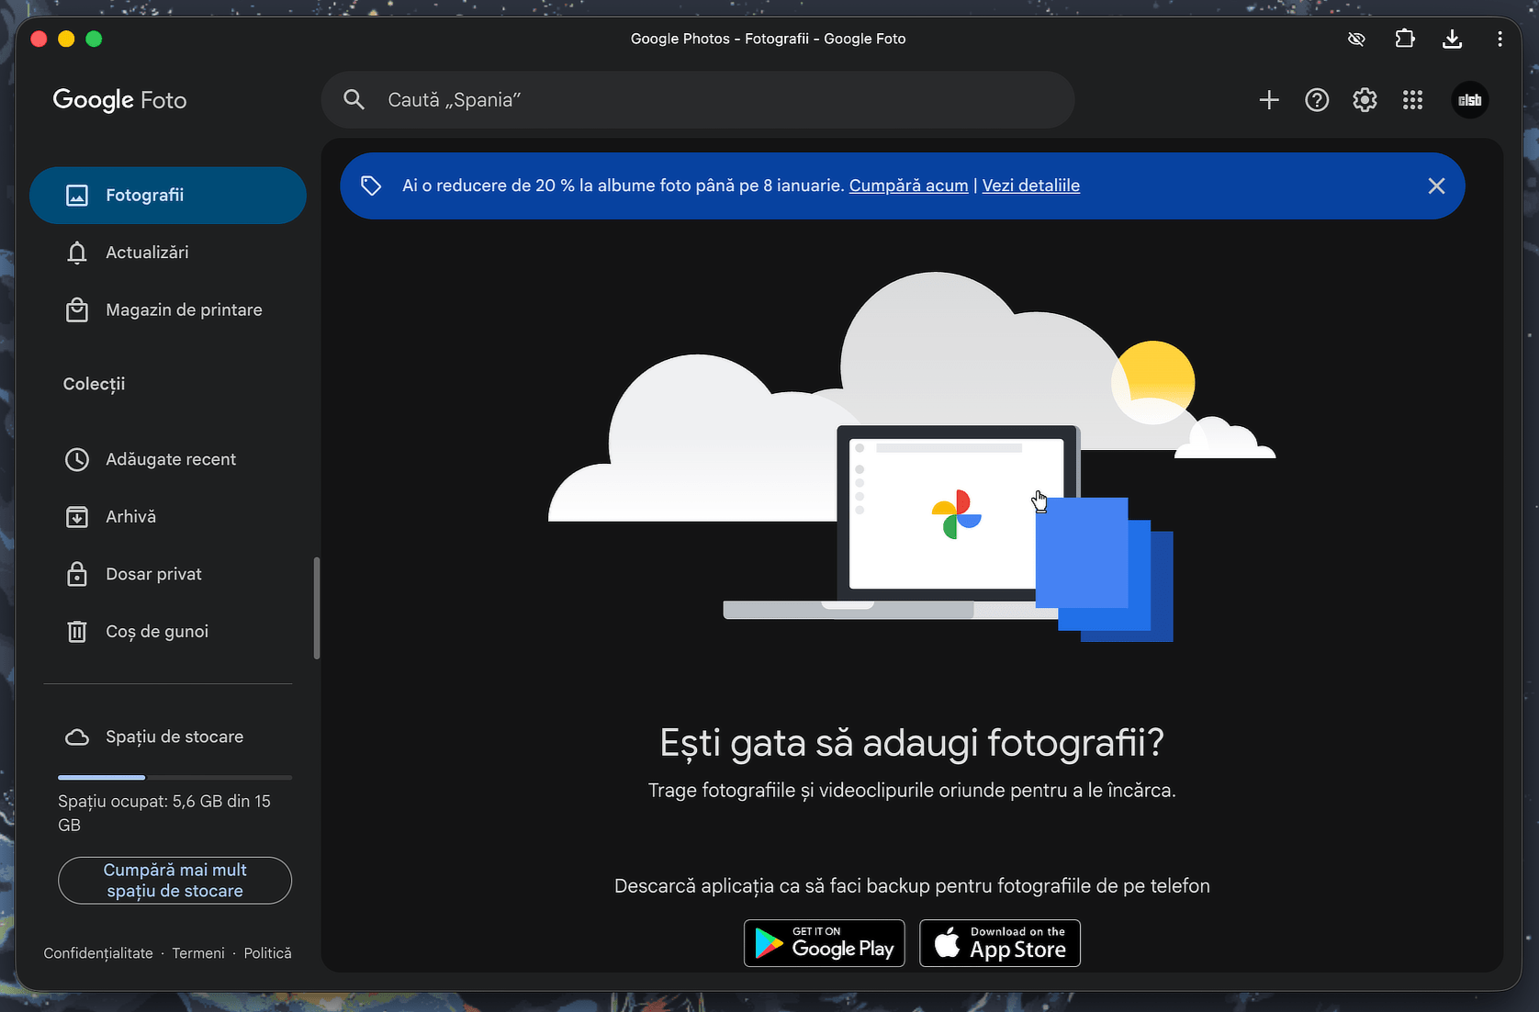
Task: Click the Cumpără acum link
Action: [908, 186]
